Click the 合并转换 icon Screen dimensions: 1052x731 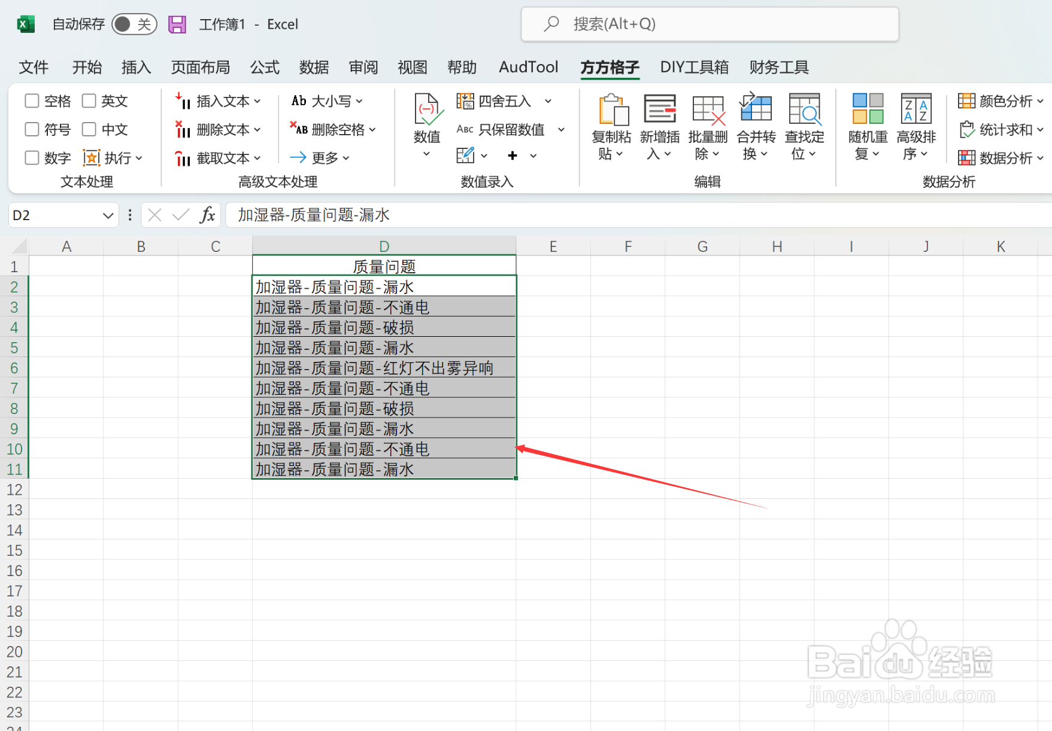(x=756, y=107)
